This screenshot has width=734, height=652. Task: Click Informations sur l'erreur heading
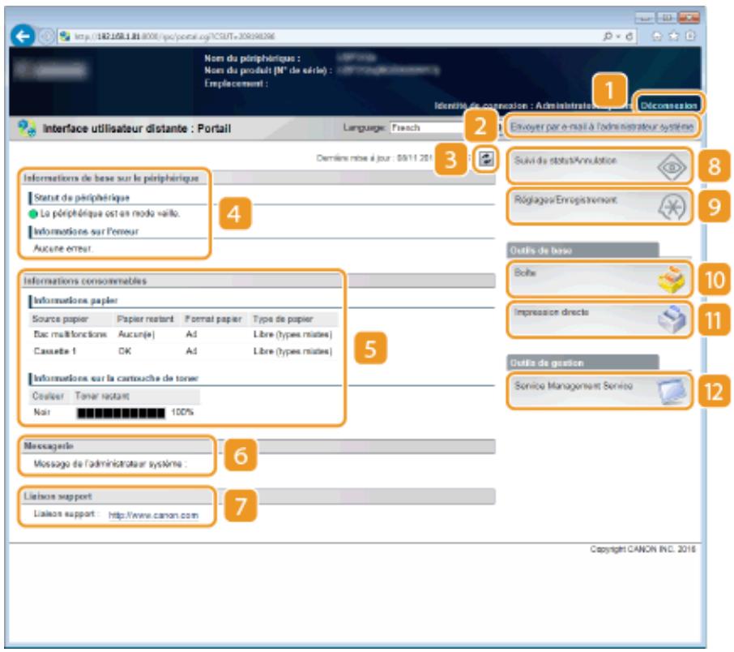pos(86,231)
